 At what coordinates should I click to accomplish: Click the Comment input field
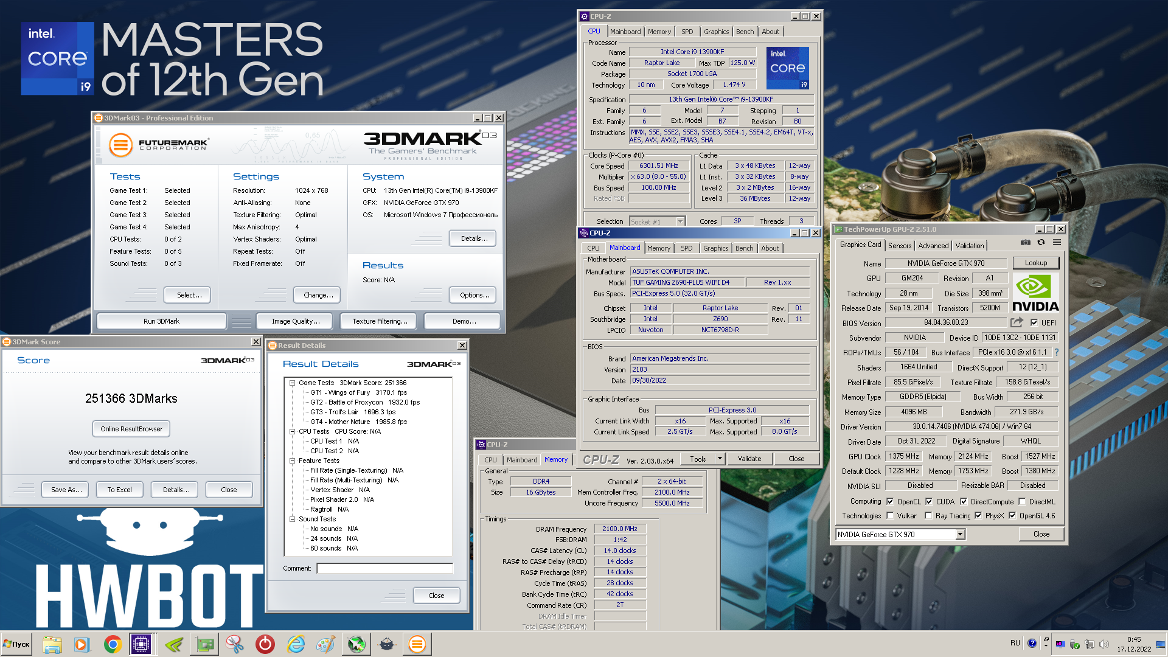[x=384, y=568]
